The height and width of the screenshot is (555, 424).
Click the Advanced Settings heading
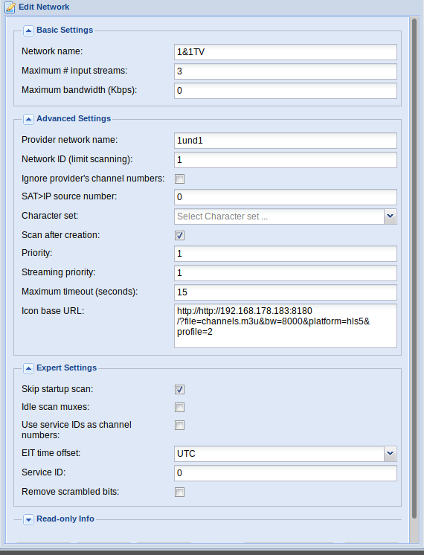pyautogui.click(x=74, y=118)
